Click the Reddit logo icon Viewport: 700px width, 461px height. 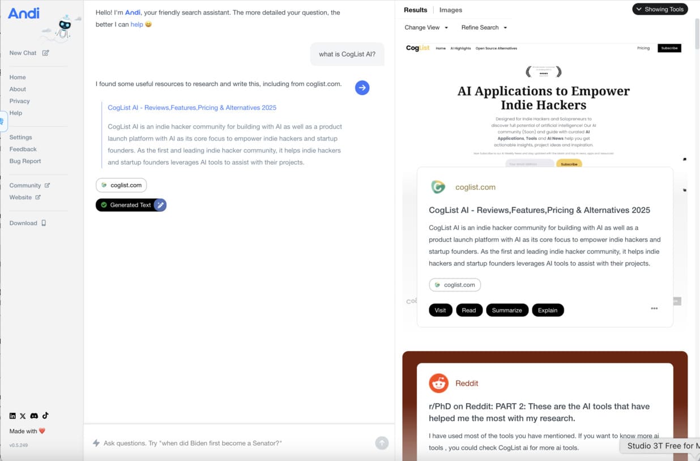tap(438, 383)
